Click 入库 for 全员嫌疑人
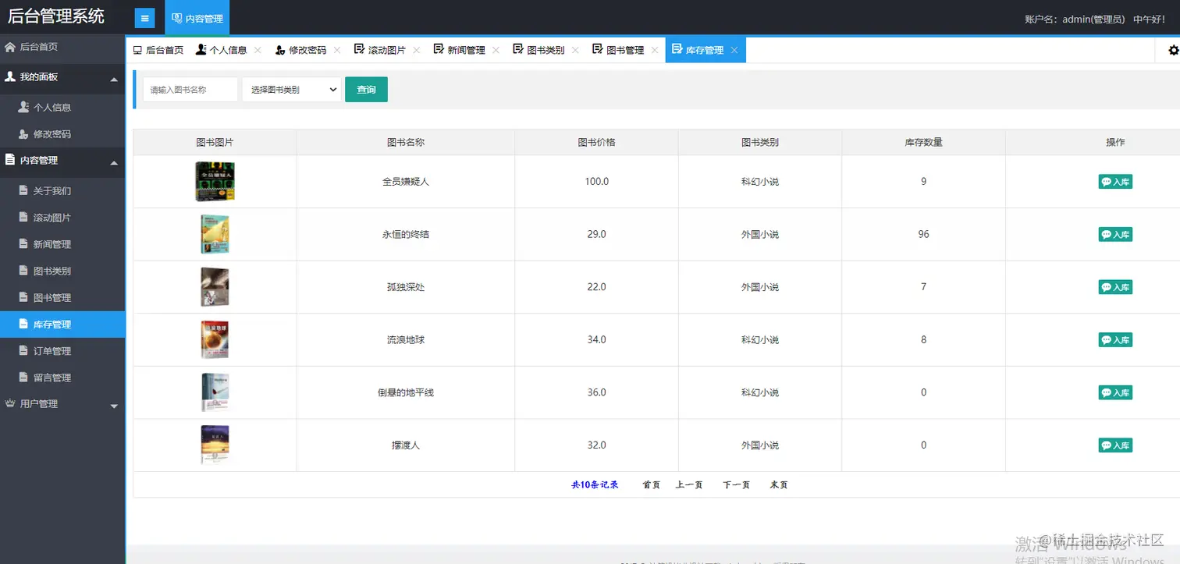 tap(1115, 182)
